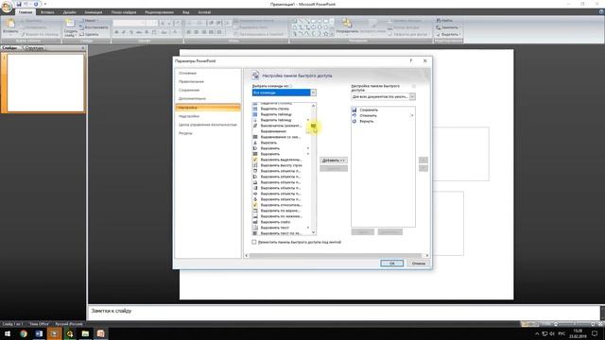Select Выравнивание со звездочкой command
The width and height of the screenshot is (605, 340).
[282, 137]
